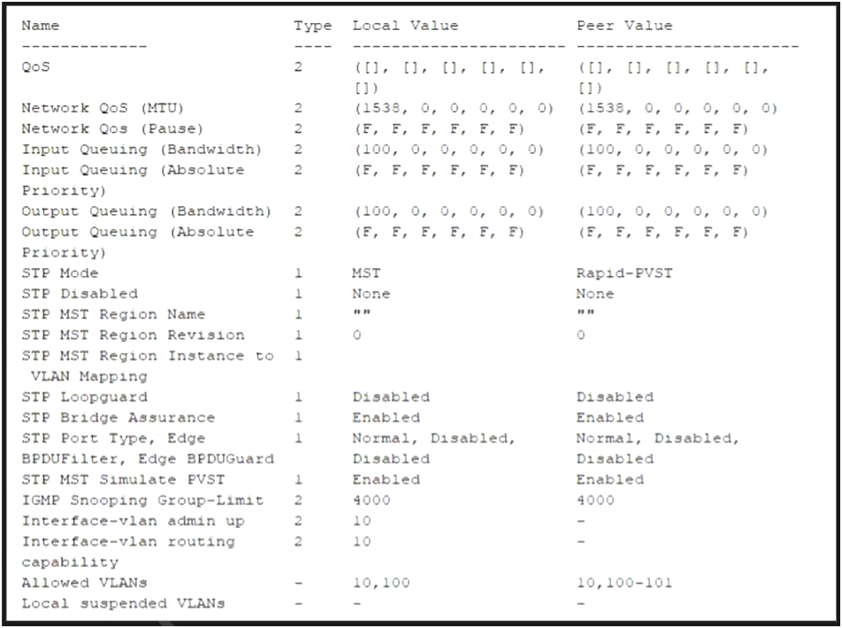Screen dimensions: 842x628
Task: Click the peer Allowed VLANs value "10,100-101"
Action: point(624,583)
